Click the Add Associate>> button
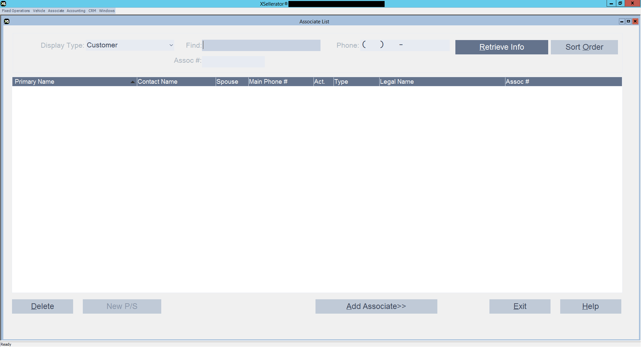Screen dimensions: 641x347 click(x=376, y=306)
